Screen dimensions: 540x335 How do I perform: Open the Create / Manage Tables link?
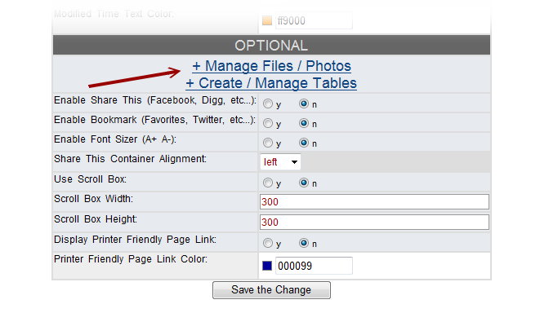pos(271,83)
